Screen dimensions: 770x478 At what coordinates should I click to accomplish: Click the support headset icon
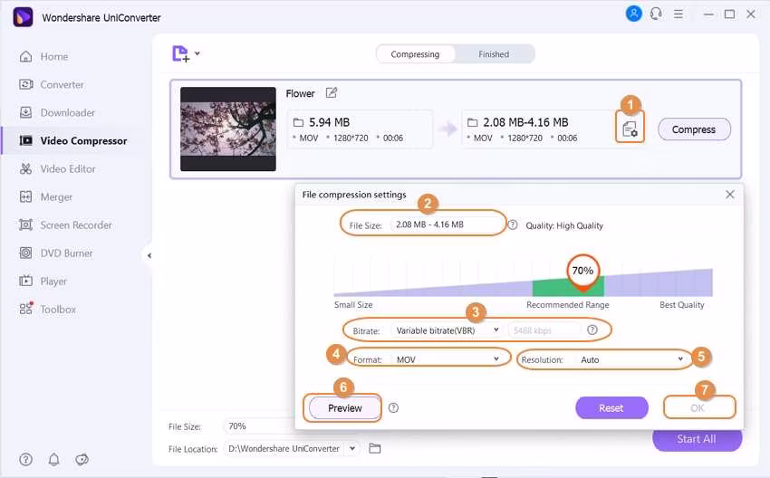click(x=656, y=14)
